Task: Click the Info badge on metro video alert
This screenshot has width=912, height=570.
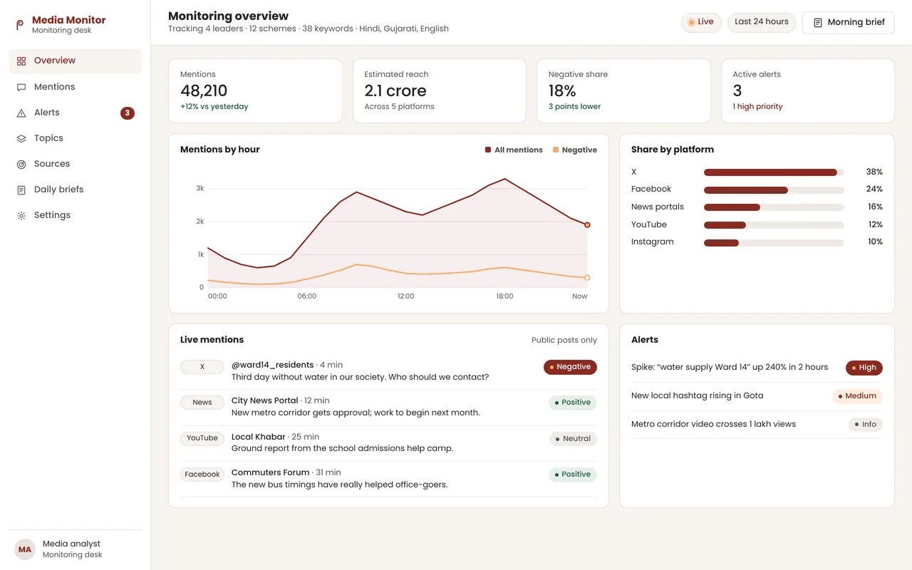Action: [866, 425]
